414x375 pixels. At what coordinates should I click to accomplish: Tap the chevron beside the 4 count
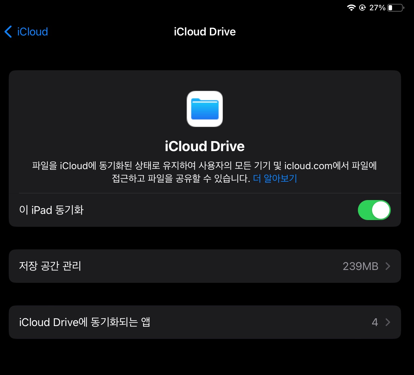(388, 322)
